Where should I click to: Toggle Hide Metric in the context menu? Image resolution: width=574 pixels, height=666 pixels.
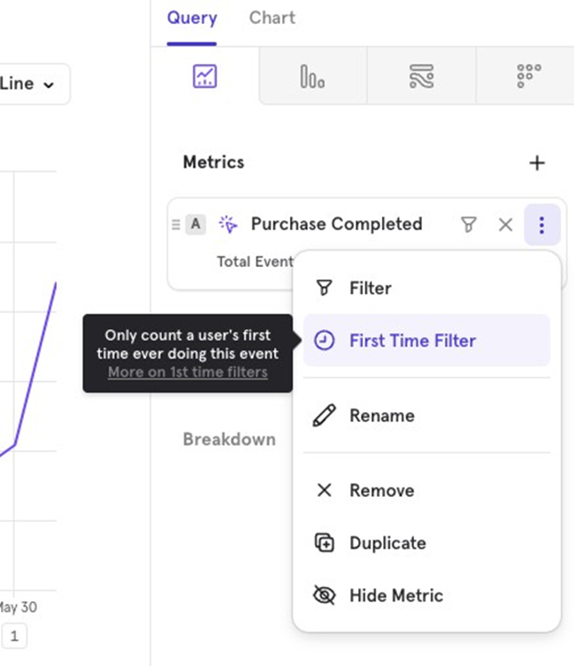tap(395, 595)
